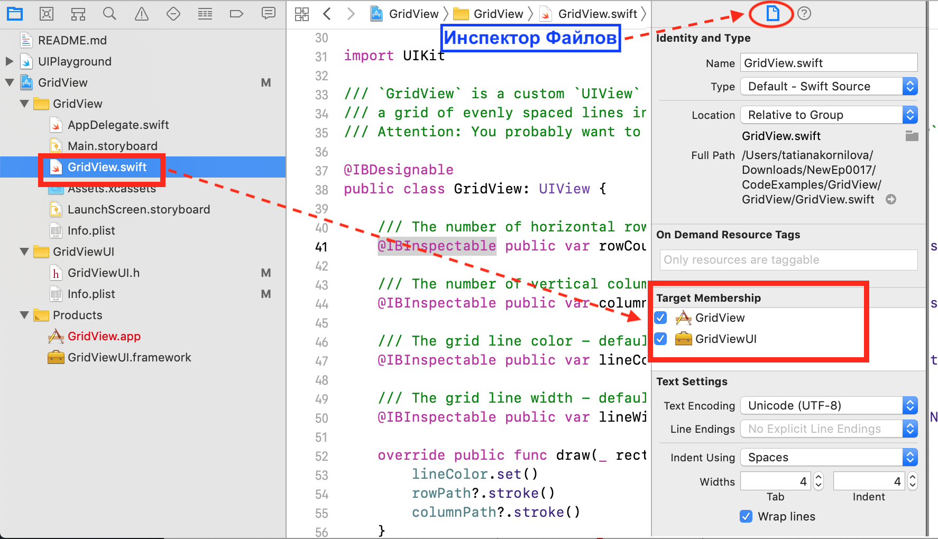Click the related items grid icon
Image resolution: width=938 pixels, height=539 pixels.
pyautogui.click(x=302, y=14)
